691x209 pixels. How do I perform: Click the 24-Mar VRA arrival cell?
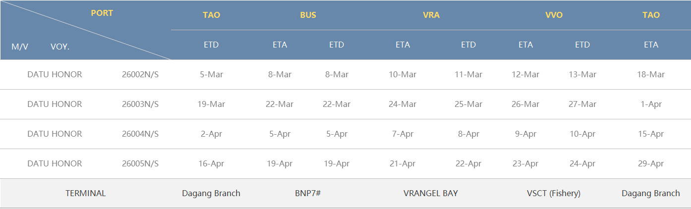click(x=403, y=104)
